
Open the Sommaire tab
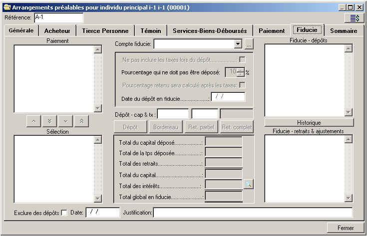[x=343, y=31]
